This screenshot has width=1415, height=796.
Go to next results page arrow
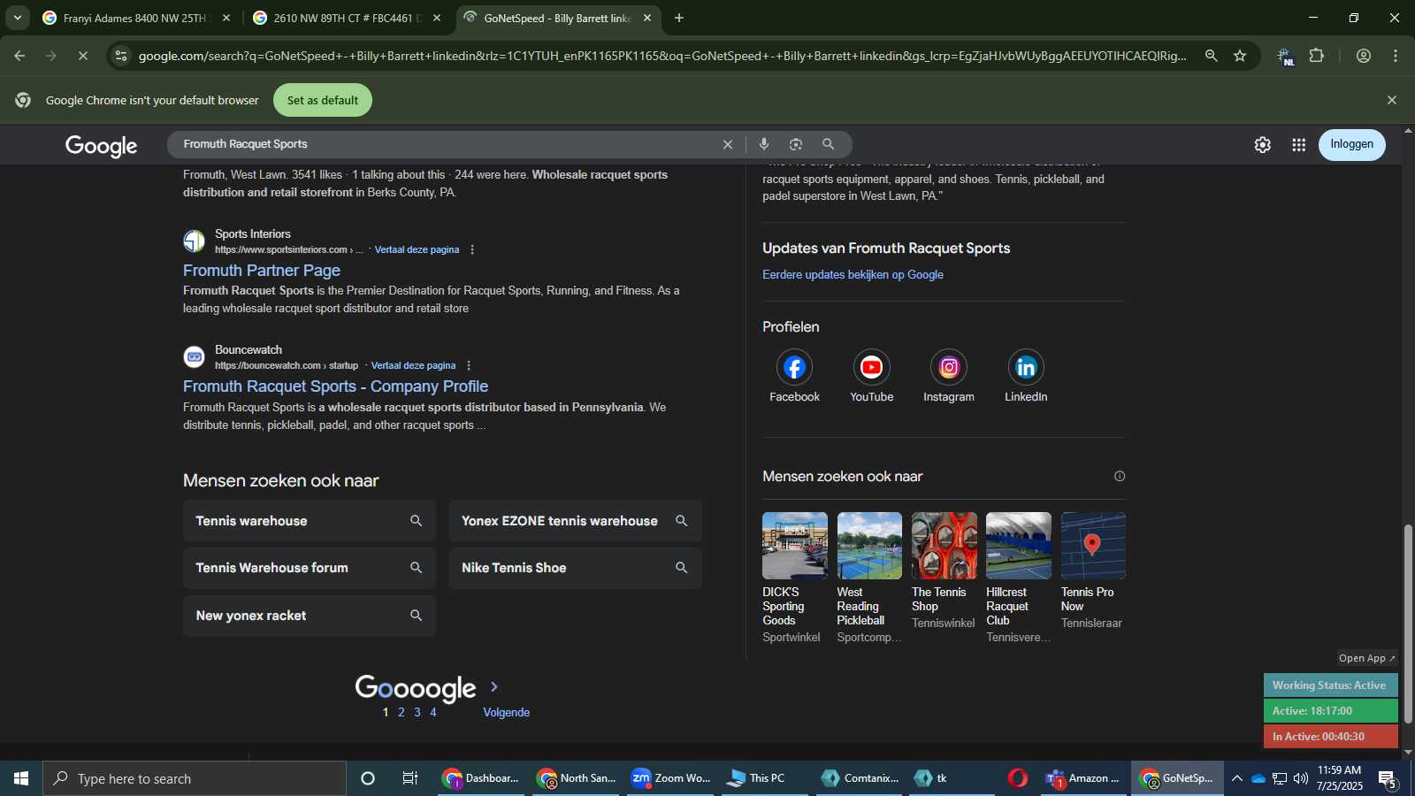[x=493, y=686]
